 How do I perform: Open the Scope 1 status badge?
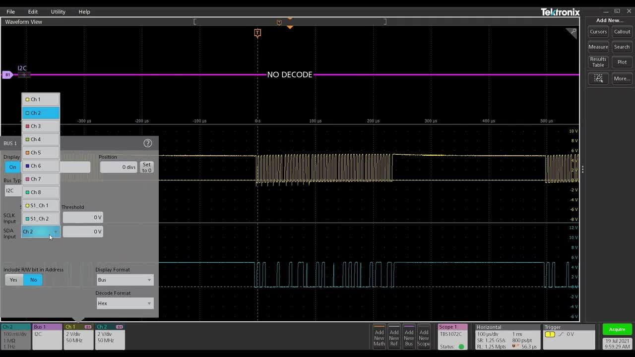(452, 337)
